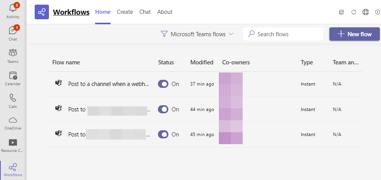Open Chat in the left sidebar
Image resolution: width=381 pixels, height=180 pixels.
(13, 33)
